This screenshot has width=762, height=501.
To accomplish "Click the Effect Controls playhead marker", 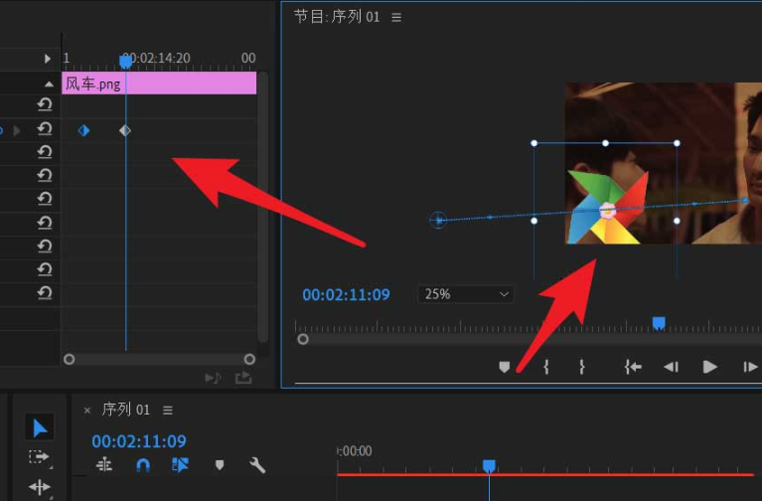I will pos(125,62).
